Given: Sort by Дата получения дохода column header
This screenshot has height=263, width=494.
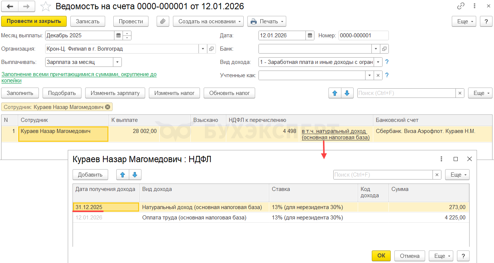Looking at the screenshot, I should (x=106, y=193).
